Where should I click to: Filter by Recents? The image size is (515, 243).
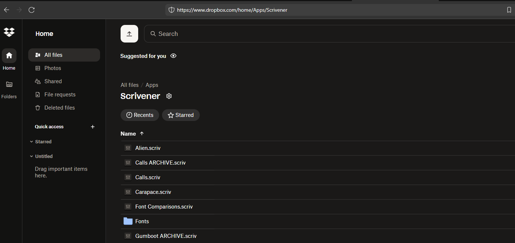(x=140, y=115)
